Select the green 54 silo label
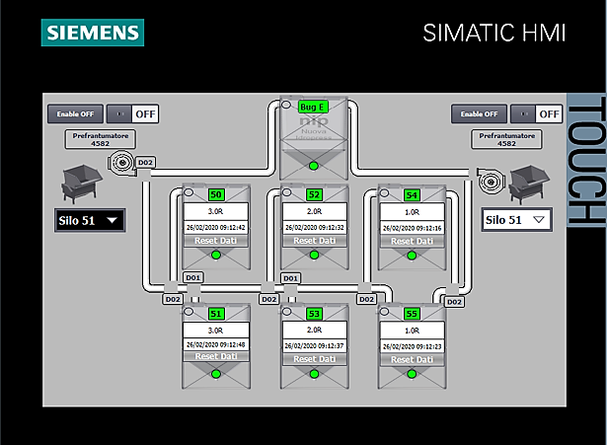This screenshot has width=607, height=445. point(412,195)
